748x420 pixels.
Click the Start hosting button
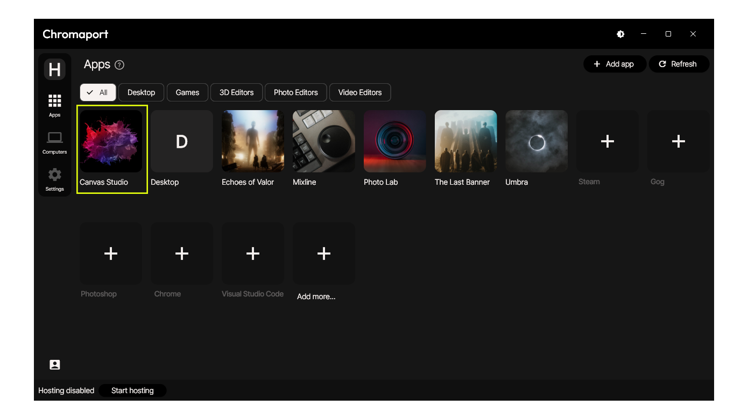[x=132, y=390]
